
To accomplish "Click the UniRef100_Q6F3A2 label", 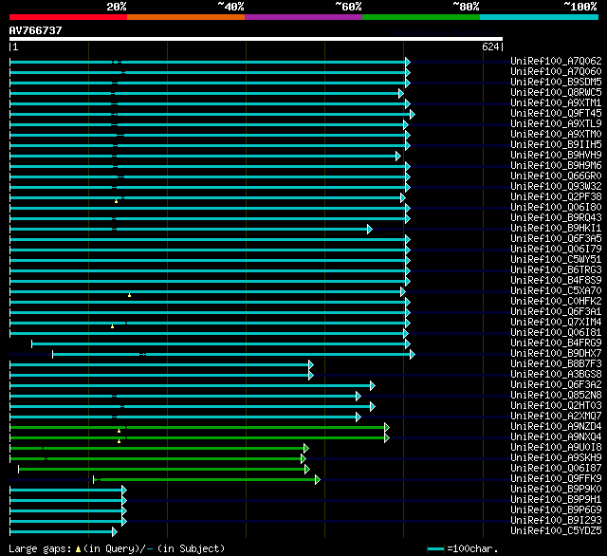I will tap(556, 385).
